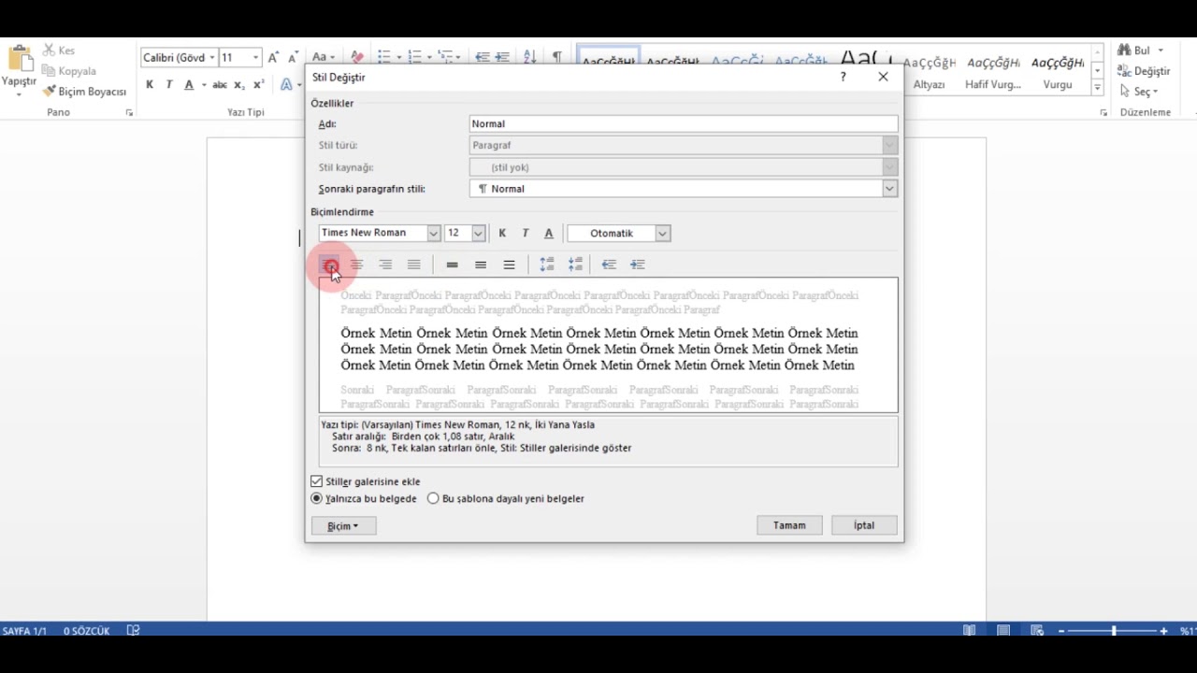
Task: Click zoom out minus in status bar
Action: tap(1062, 631)
